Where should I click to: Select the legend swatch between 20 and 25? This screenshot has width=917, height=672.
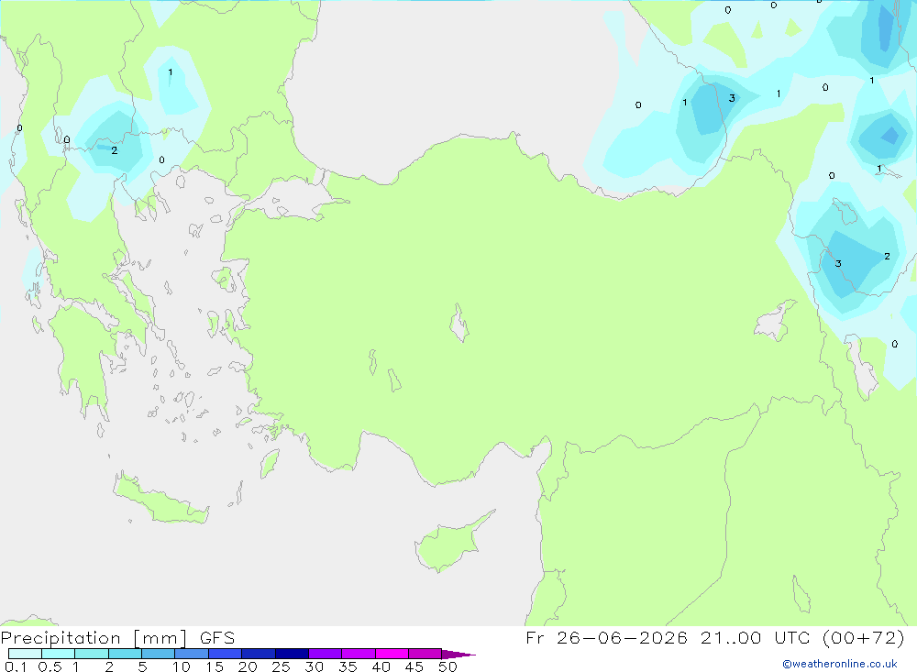point(259,654)
